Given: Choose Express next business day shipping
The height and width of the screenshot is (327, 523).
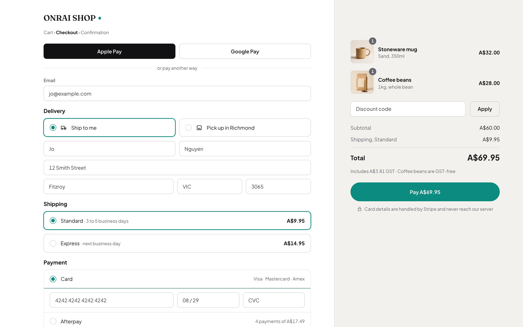Looking at the screenshot, I should pyautogui.click(x=177, y=243).
